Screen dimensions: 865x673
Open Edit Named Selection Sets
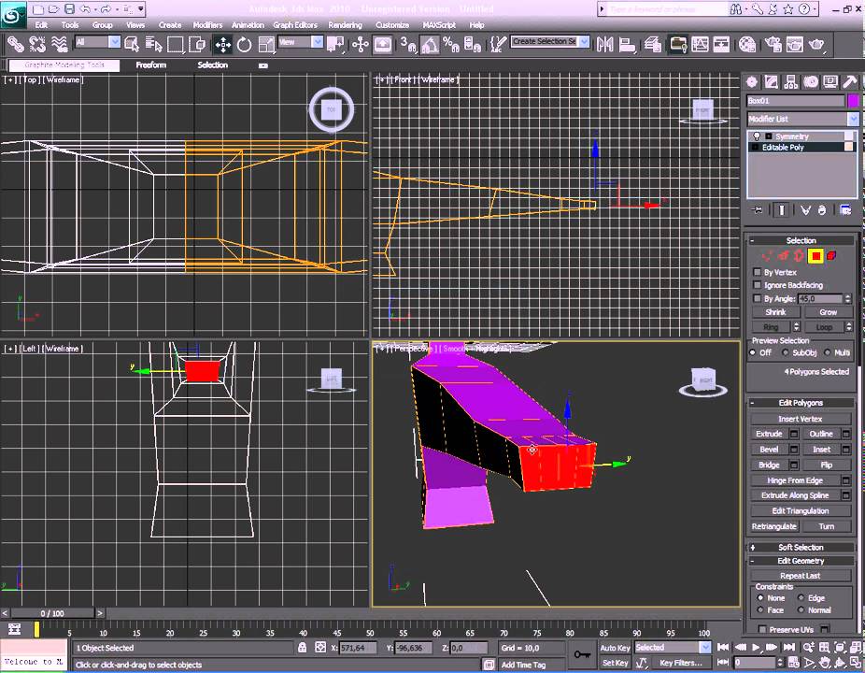[498, 44]
